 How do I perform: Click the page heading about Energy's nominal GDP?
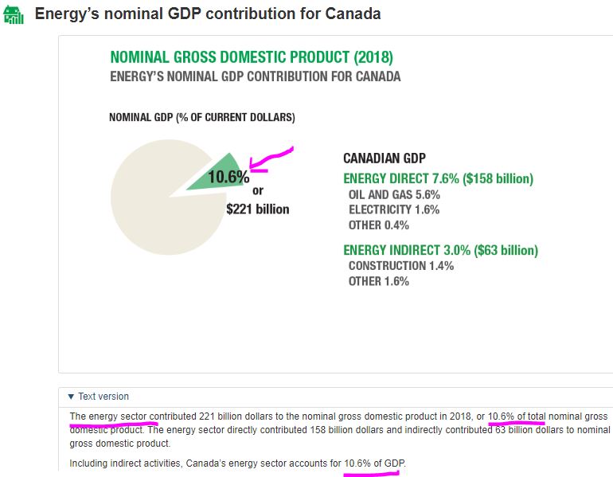[207, 14]
